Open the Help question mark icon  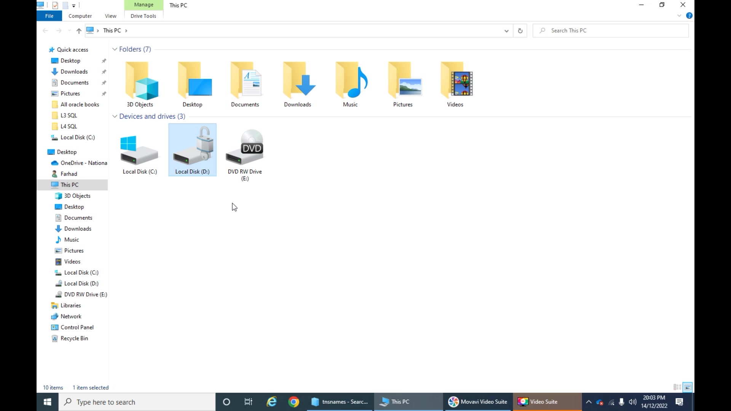click(x=689, y=16)
